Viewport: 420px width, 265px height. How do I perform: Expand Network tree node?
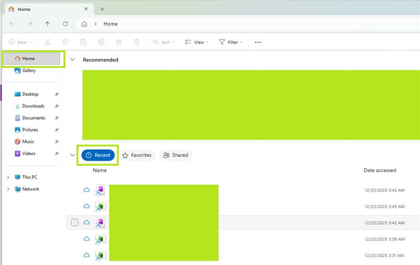[8, 189]
